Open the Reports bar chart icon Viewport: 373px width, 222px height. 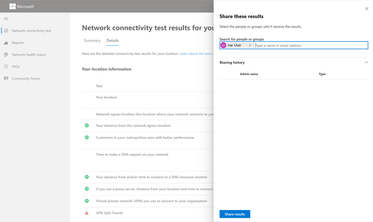[x=6, y=43]
